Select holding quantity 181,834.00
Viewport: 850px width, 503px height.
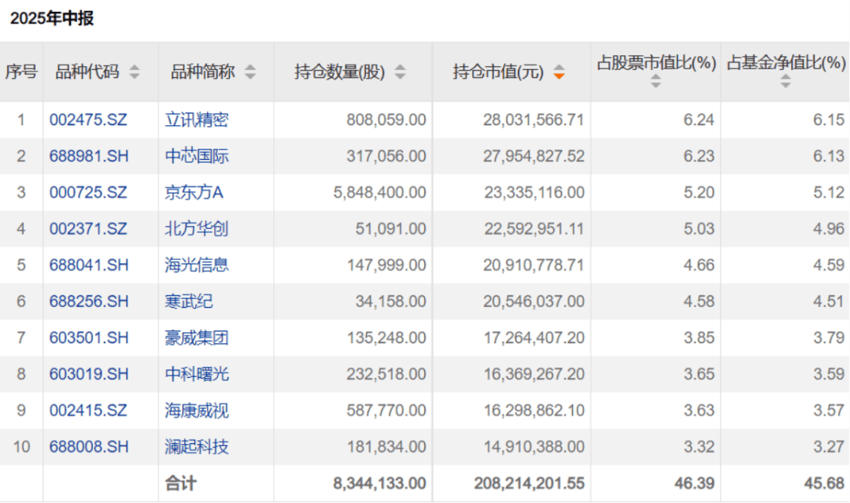click(x=386, y=446)
